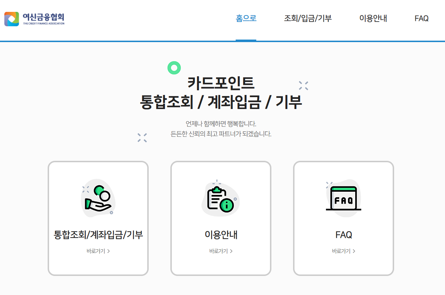Click the FAQ browser-window icon
The image size is (445, 295).
343,197
